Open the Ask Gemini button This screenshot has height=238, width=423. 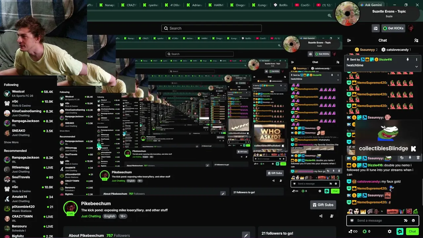tap(371, 5)
